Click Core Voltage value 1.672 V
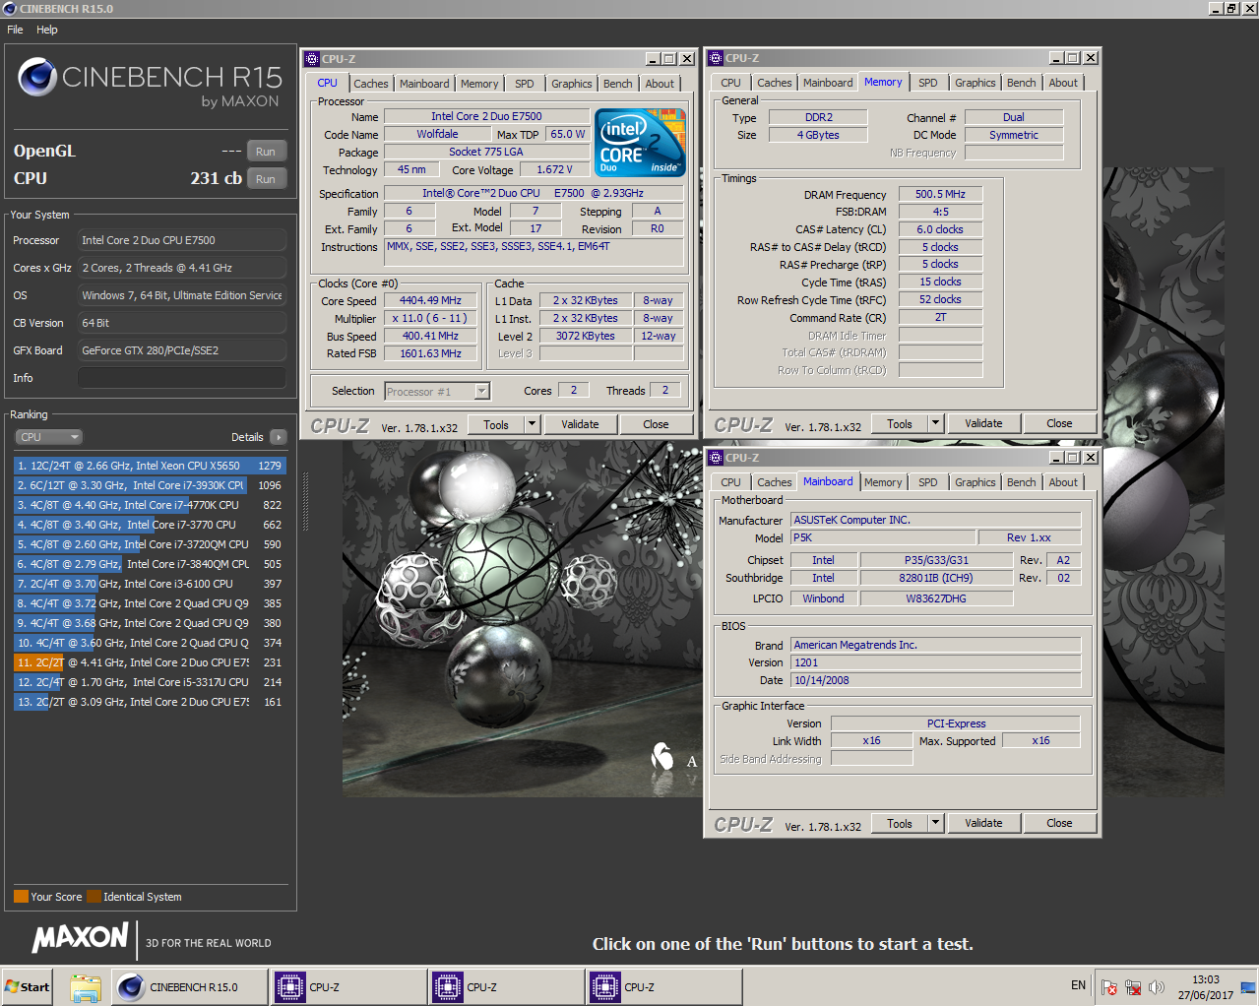Viewport: 1259px width, 1006px height. [554, 170]
